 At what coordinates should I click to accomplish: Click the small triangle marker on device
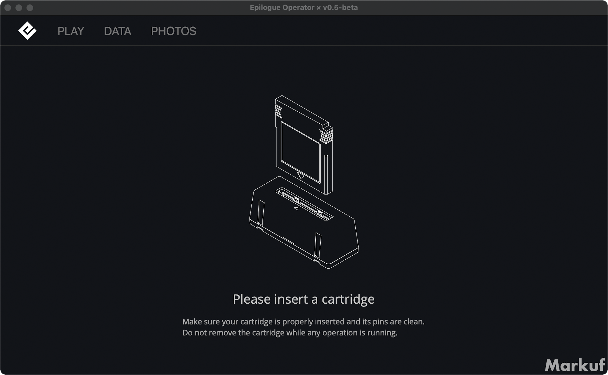(x=296, y=209)
